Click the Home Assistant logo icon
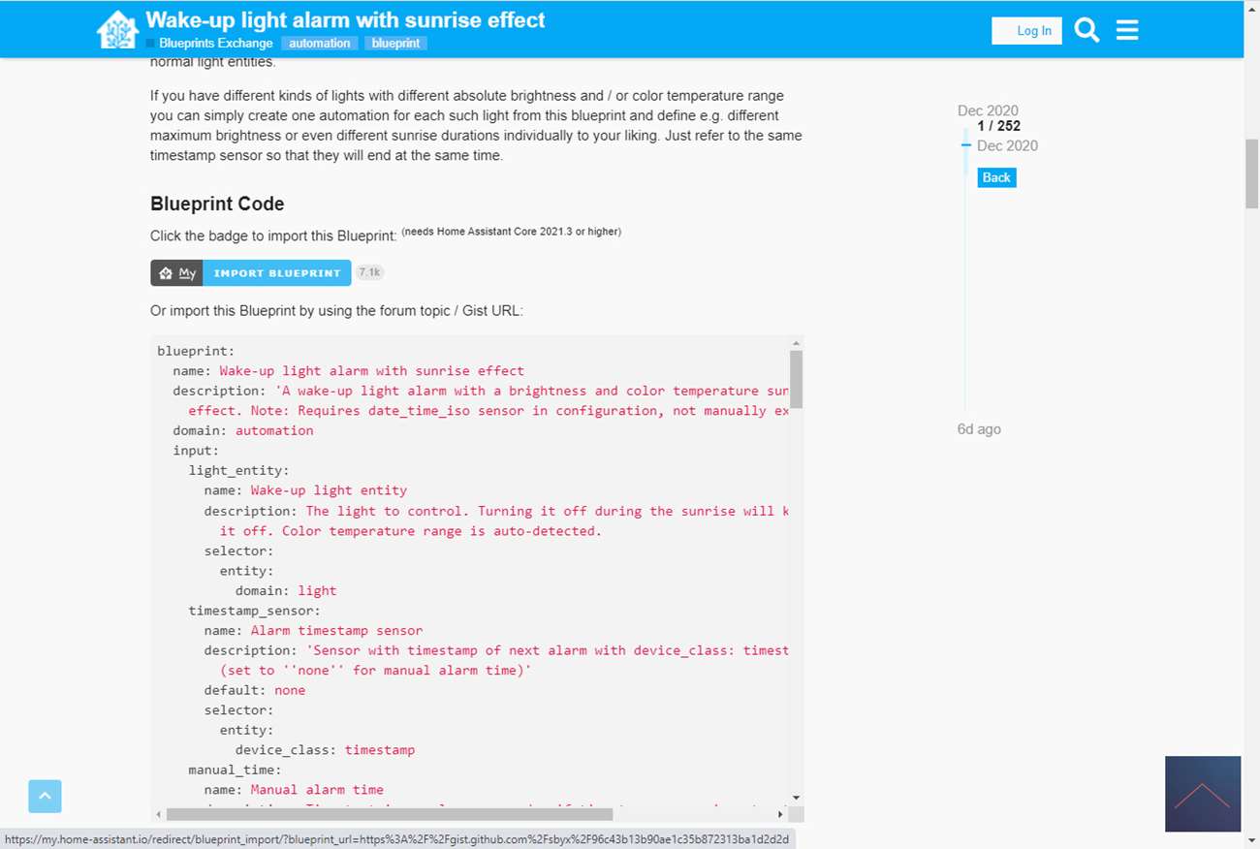This screenshot has height=849, width=1260. click(x=117, y=30)
